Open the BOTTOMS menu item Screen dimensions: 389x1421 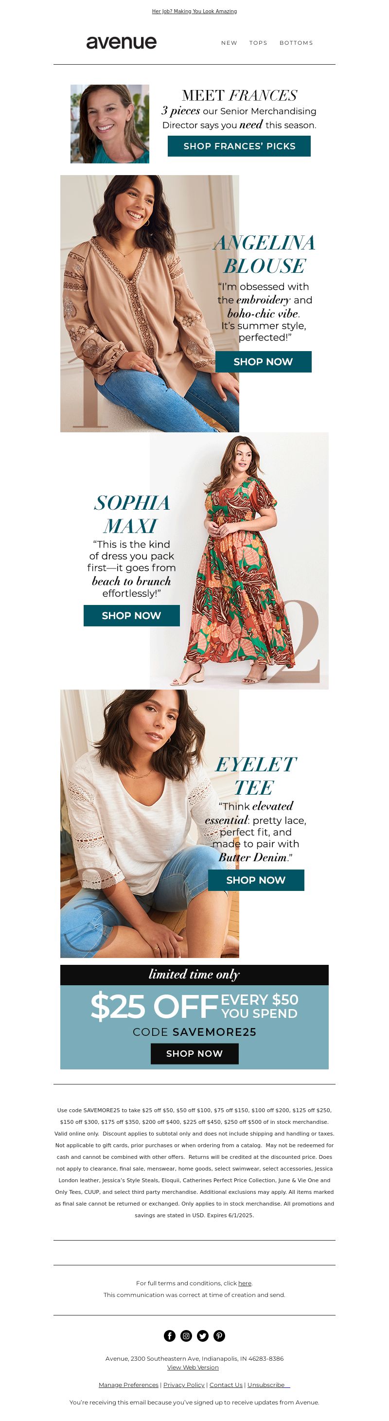coord(296,43)
